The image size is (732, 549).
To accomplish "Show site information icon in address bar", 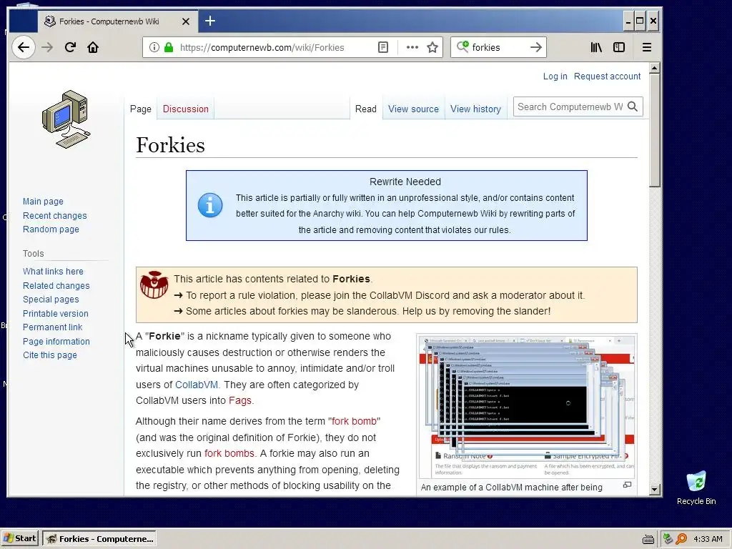I will [154, 47].
